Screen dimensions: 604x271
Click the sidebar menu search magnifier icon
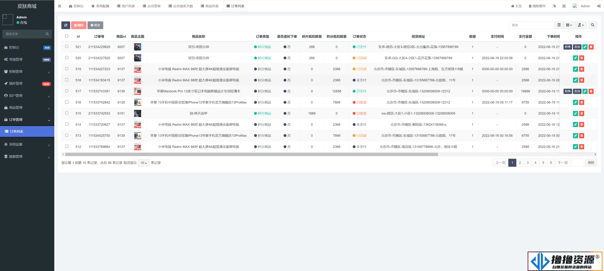(47, 34)
